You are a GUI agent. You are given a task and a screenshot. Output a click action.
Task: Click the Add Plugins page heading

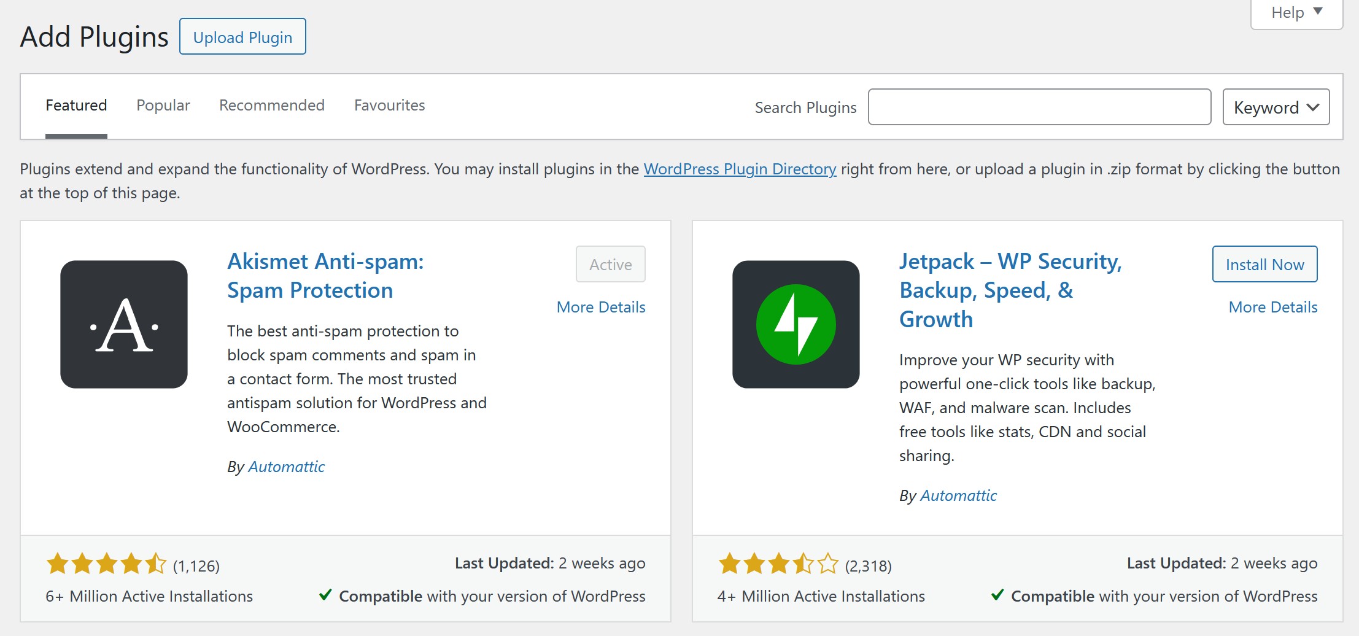point(95,37)
